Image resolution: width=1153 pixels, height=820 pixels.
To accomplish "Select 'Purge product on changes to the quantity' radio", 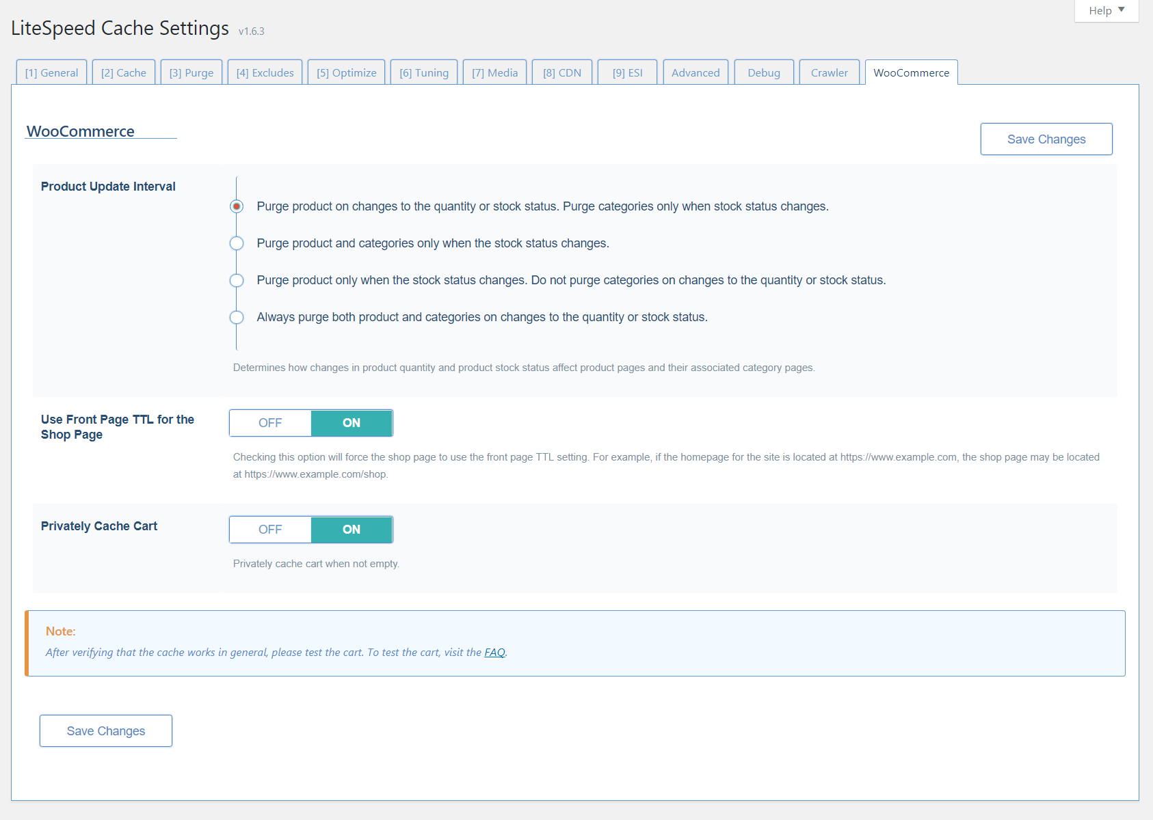I will point(237,206).
